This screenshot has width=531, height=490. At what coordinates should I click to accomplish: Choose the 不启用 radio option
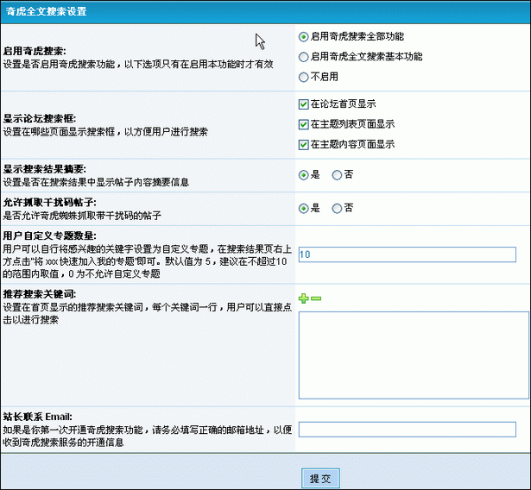(x=303, y=77)
